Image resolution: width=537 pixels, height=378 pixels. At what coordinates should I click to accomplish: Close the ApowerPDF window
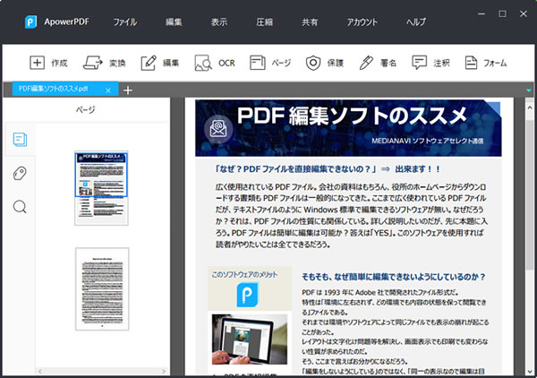pyautogui.click(x=524, y=13)
